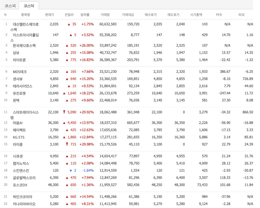Select the 윈텍 stock link
This screenshot has height=208, width=260.
coord(16,100)
